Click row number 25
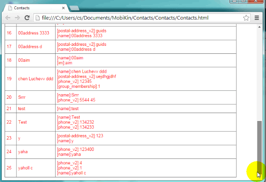 (9, 168)
